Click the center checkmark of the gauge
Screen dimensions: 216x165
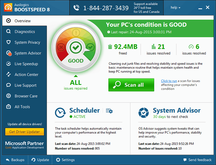(76, 47)
